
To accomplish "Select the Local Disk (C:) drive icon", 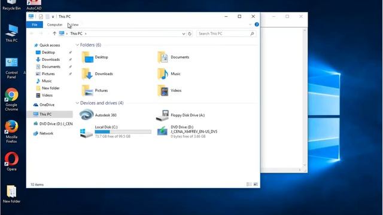I will click(x=86, y=133).
